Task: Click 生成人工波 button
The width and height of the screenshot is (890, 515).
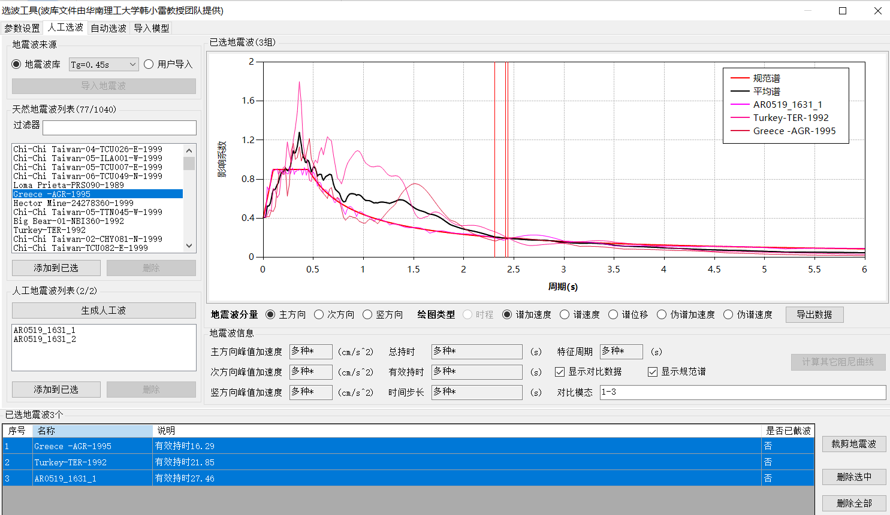Action: [x=104, y=310]
